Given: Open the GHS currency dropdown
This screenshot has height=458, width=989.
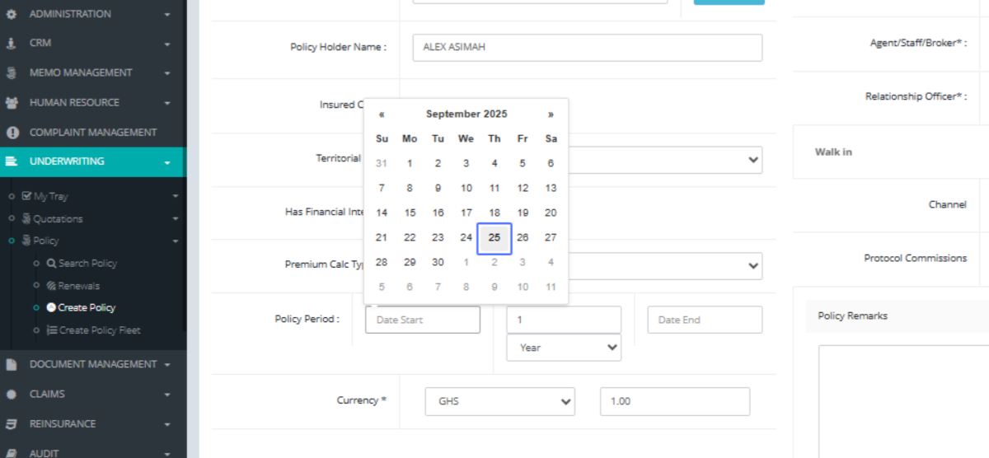Looking at the screenshot, I should pos(499,401).
